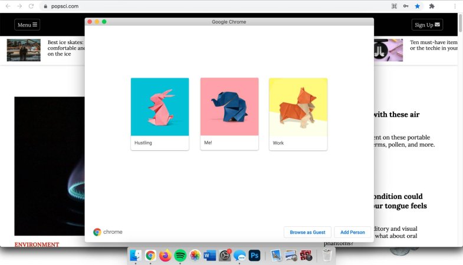
Task: Click the Add Person button
Action: coord(353,232)
